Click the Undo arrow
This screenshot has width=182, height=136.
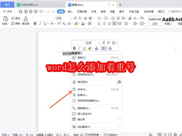41,12
